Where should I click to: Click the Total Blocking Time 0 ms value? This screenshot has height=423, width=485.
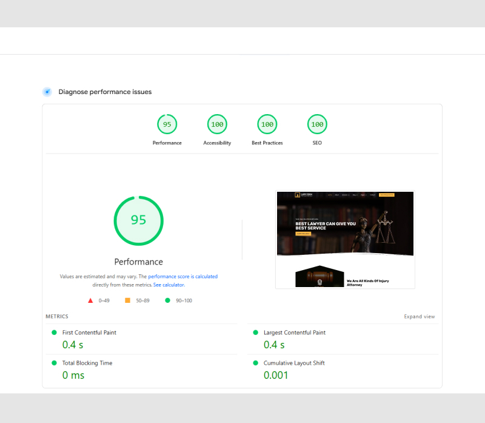(x=73, y=375)
